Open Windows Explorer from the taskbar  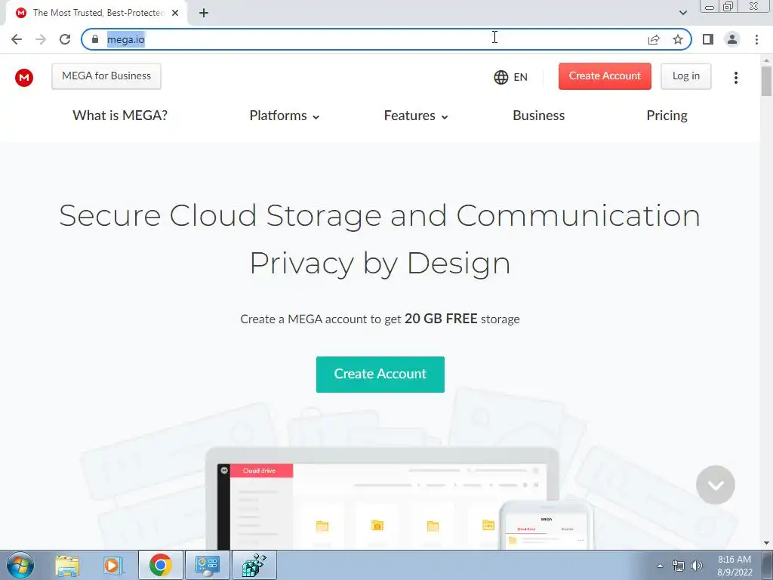(67, 565)
